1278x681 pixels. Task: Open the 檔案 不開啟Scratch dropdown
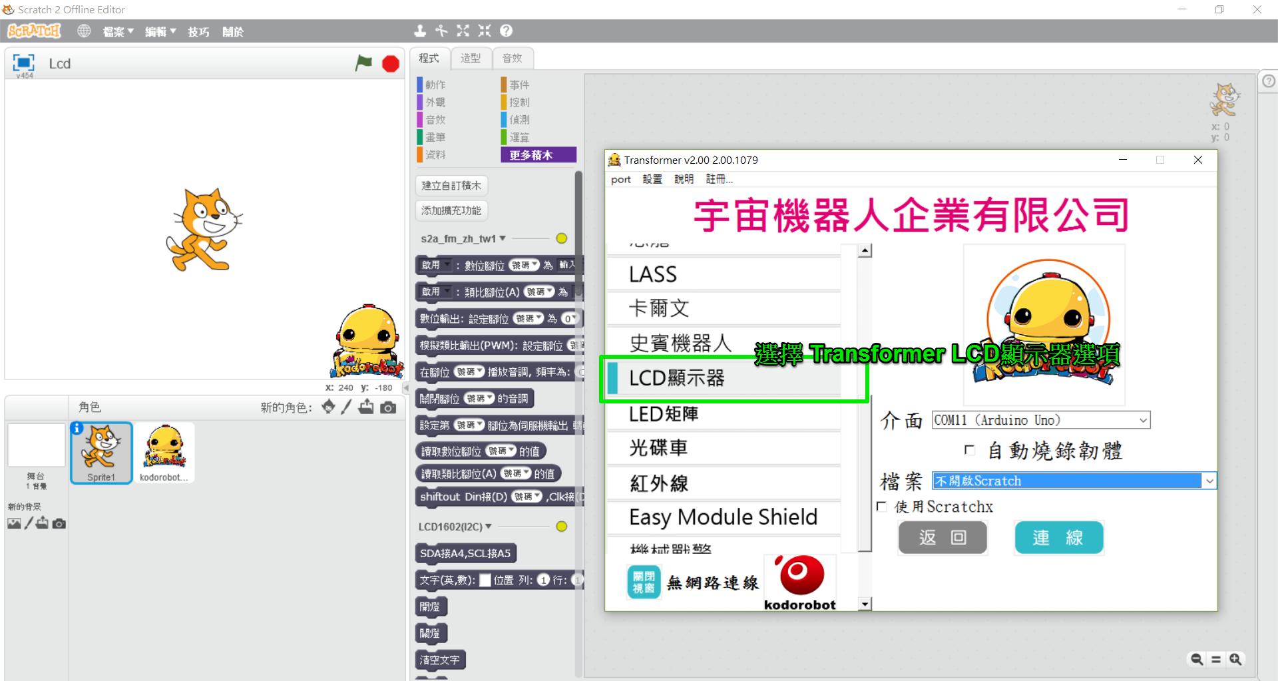tap(1074, 481)
